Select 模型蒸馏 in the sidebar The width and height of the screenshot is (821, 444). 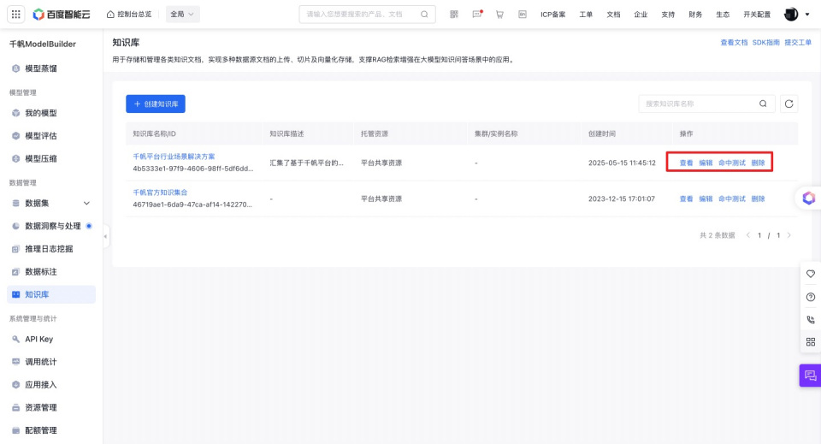point(41,68)
